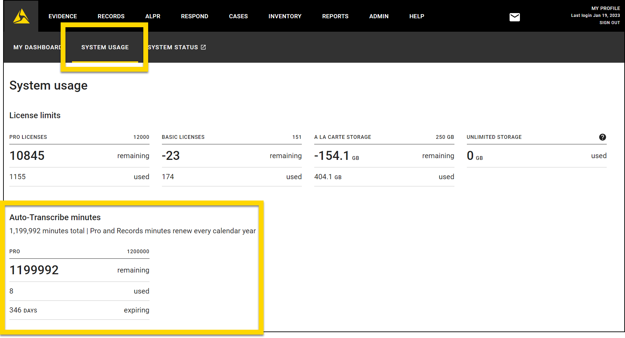Open the Evidence menu
Viewport: 625px width, 338px height.
pos(63,16)
